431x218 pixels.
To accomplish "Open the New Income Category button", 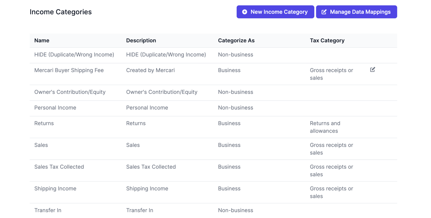I will [x=275, y=12].
